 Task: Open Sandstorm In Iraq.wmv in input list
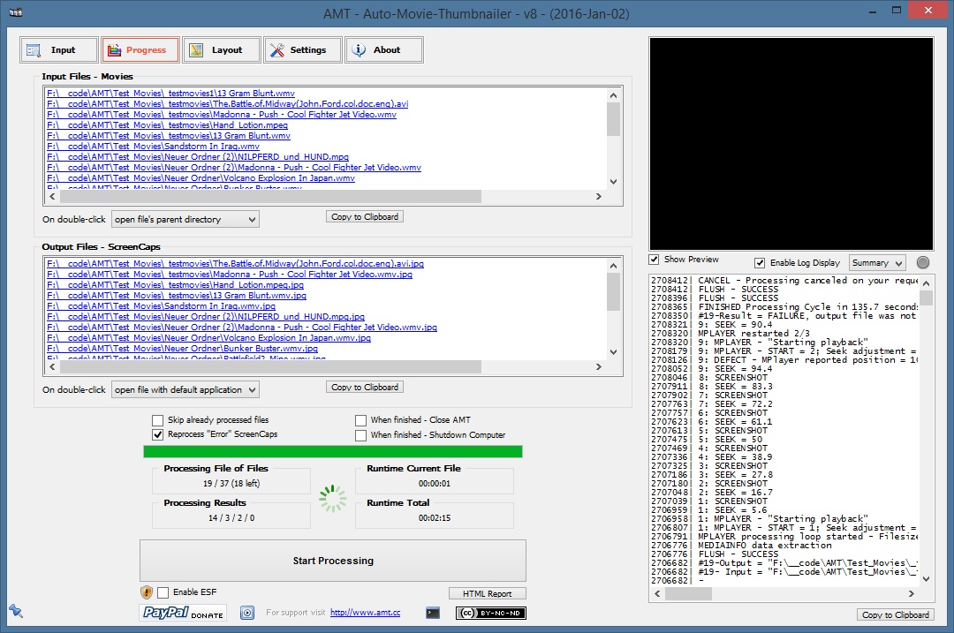pyautogui.click(x=153, y=147)
